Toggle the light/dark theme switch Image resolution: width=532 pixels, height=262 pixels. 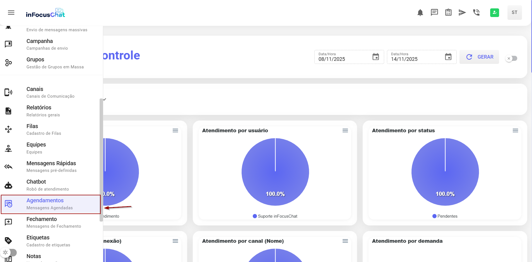(9, 252)
